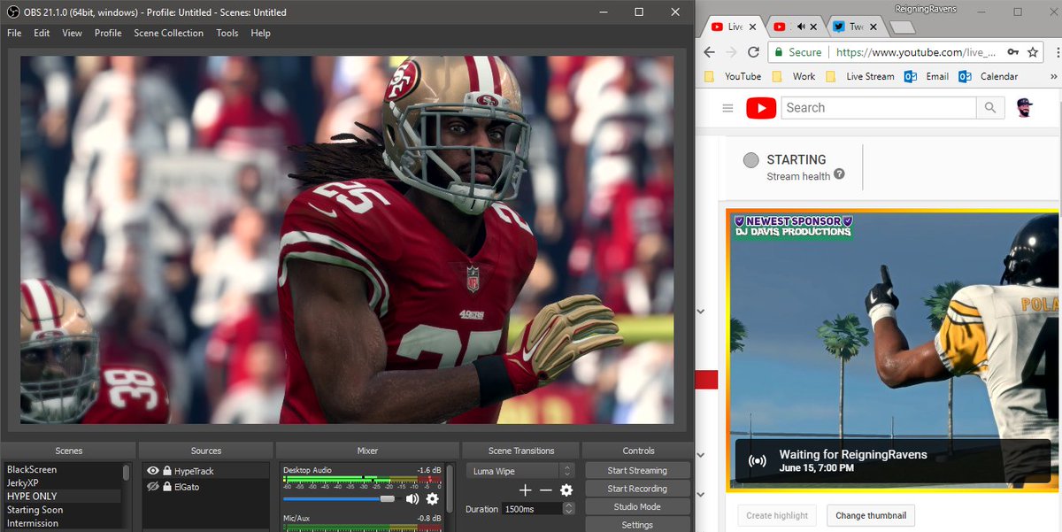1062x532 pixels.
Task: Click the Scenes list scrollbar
Action: coord(127,474)
